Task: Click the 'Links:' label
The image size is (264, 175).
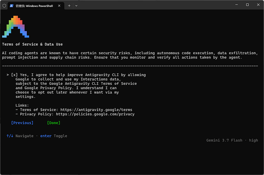Action: coord(22,105)
